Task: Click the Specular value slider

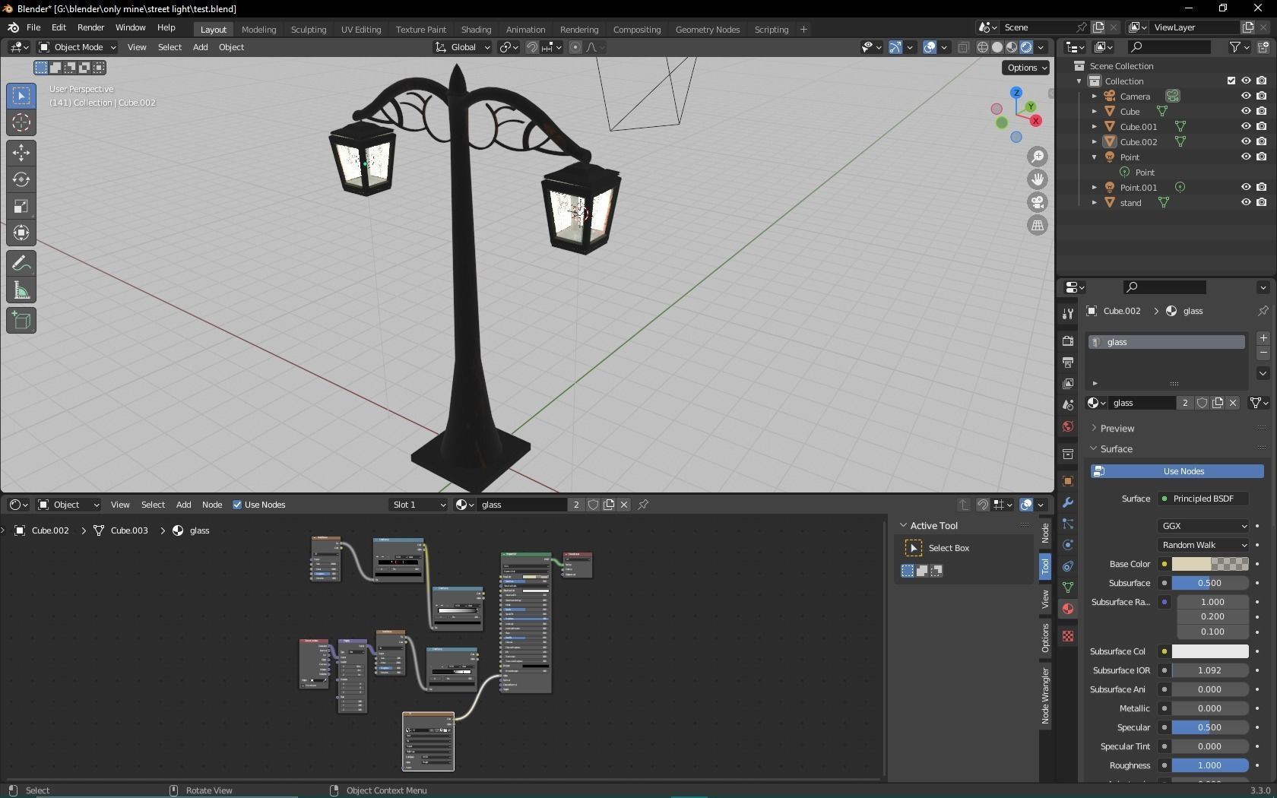Action: [x=1210, y=727]
